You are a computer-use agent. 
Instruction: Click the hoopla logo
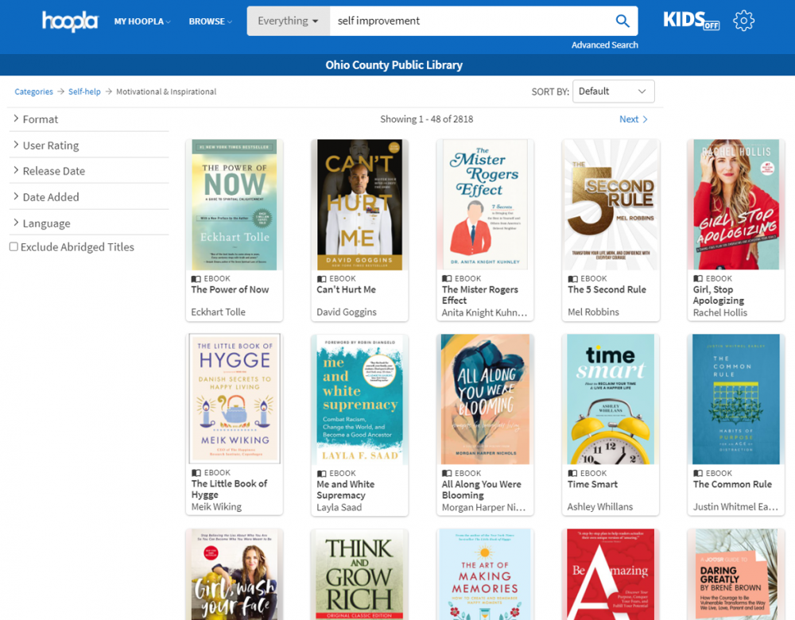(x=70, y=21)
